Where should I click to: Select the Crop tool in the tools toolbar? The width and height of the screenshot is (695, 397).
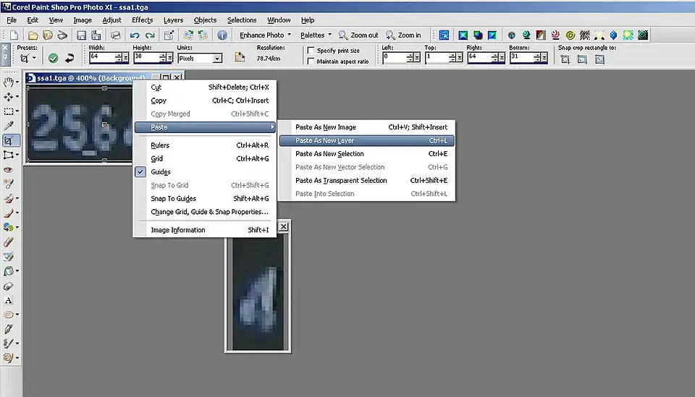[x=9, y=140]
